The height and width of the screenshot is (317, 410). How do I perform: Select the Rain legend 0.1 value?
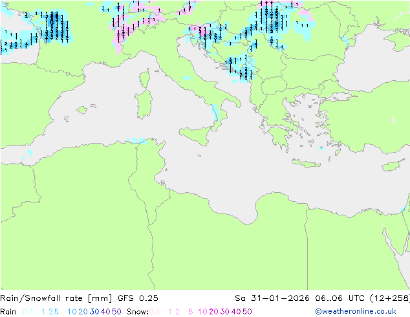pyautogui.click(x=28, y=312)
